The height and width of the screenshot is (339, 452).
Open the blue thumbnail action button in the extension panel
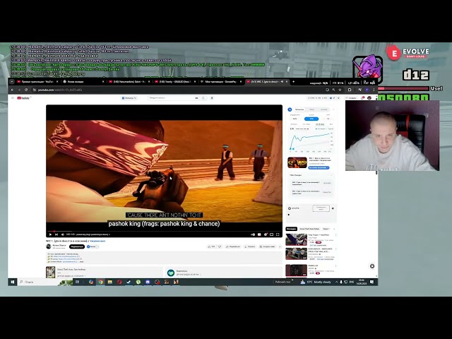(319, 168)
